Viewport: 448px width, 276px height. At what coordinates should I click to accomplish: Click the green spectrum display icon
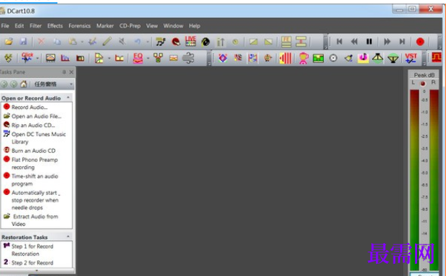click(318, 58)
